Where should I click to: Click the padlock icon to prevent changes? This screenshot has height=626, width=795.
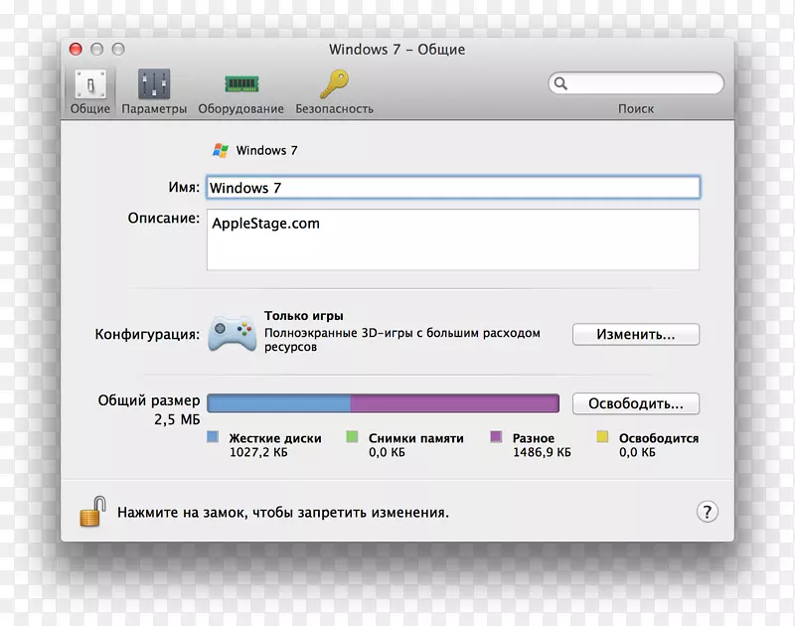point(92,511)
